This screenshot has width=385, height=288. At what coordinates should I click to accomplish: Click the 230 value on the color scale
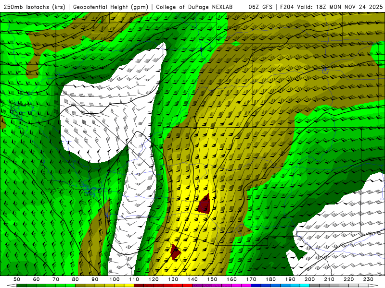pos(368,279)
